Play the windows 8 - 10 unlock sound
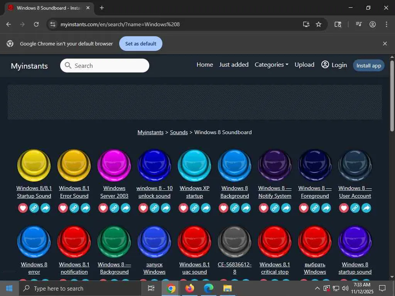Viewport: 395px width, 296px height. point(154,165)
